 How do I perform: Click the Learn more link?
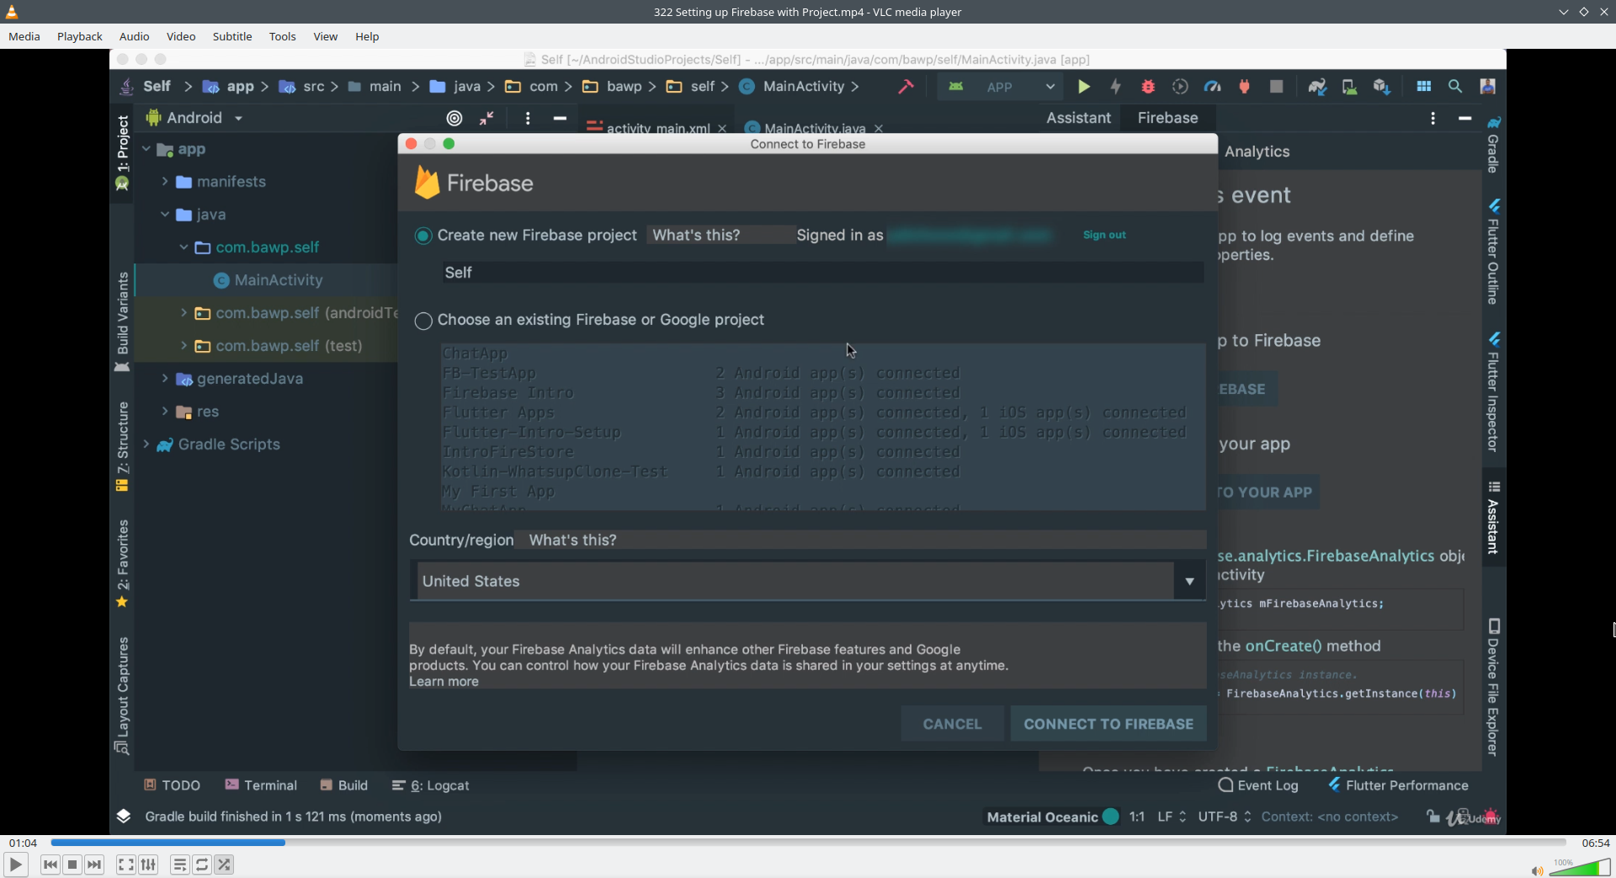(444, 682)
